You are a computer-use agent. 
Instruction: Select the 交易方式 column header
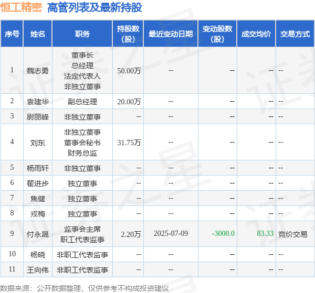pos(295,34)
